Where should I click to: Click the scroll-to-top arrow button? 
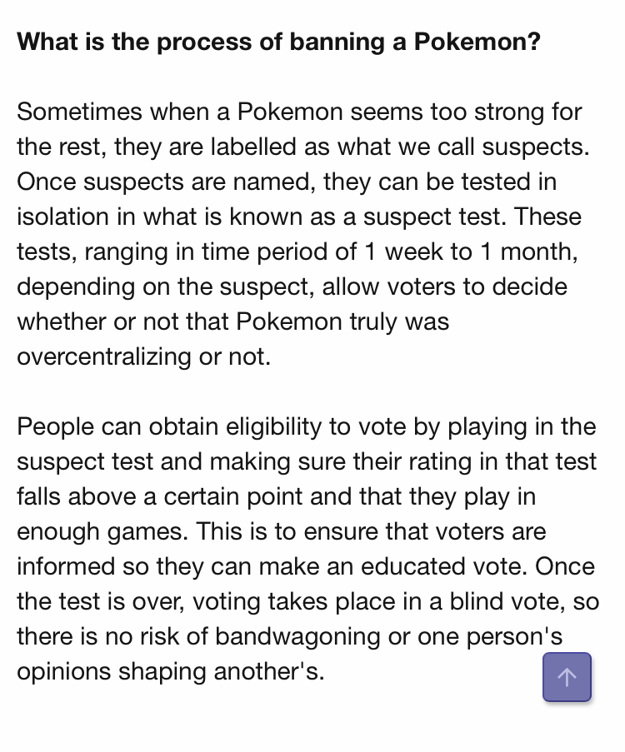tap(567, 677)
